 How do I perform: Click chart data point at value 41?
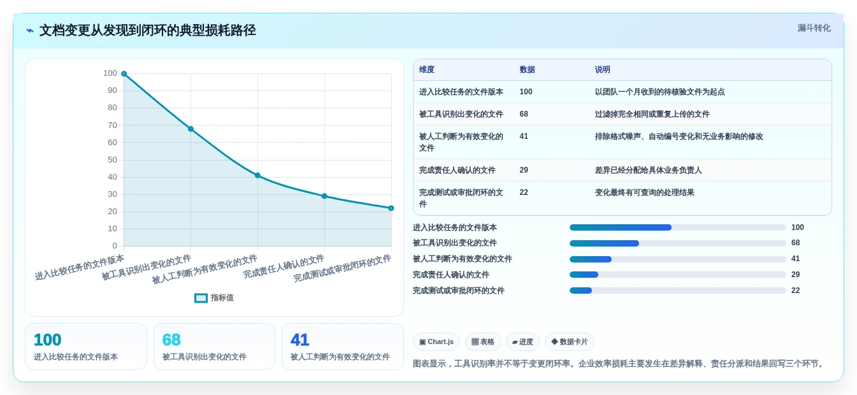257,175
